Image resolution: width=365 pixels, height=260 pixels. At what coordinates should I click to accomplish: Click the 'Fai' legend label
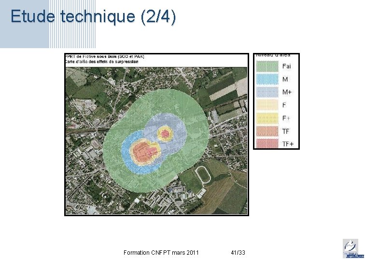[287, 66]
